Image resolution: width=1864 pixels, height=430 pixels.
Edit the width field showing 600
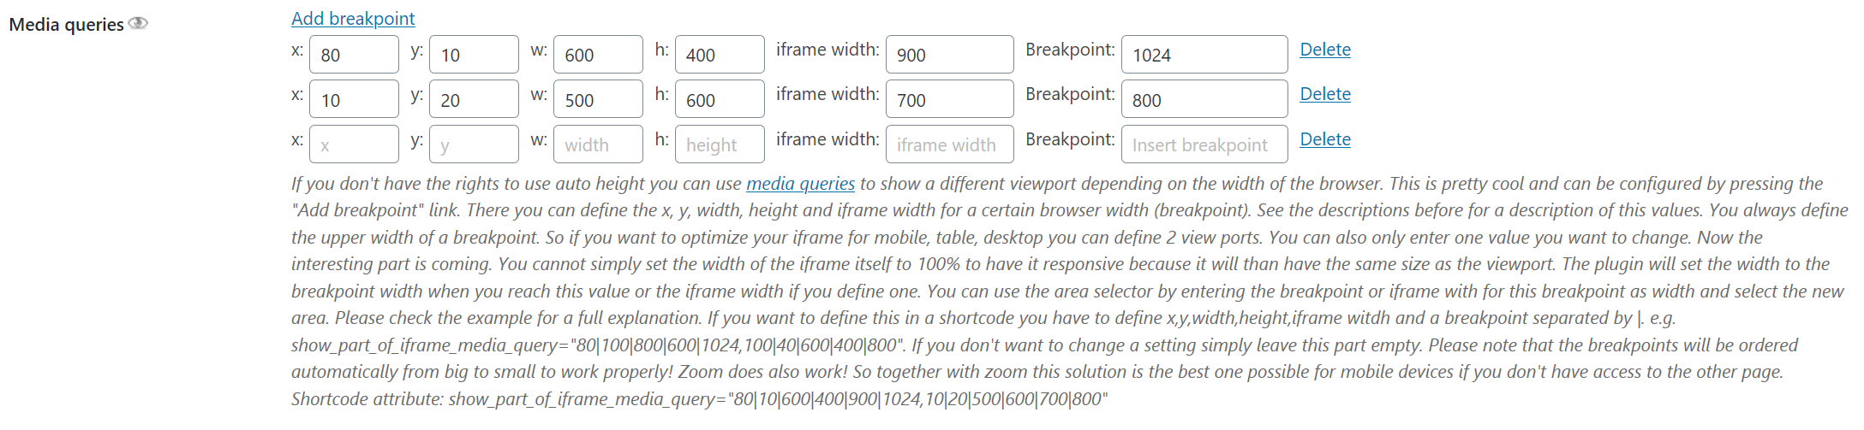[x=598, y=54]
